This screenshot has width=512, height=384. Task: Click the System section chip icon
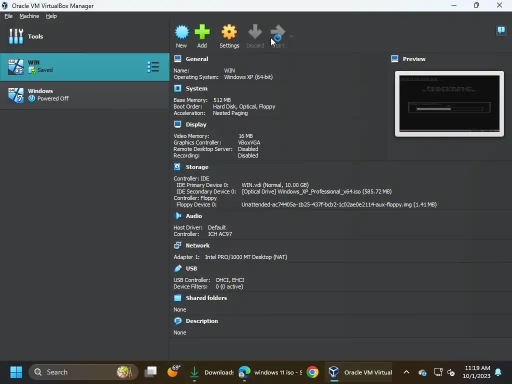pos(177,88)
